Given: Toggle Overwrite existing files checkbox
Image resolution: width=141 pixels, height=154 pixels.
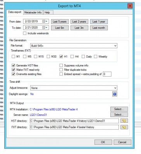Looking at the screenshot, I should [14, 74].
